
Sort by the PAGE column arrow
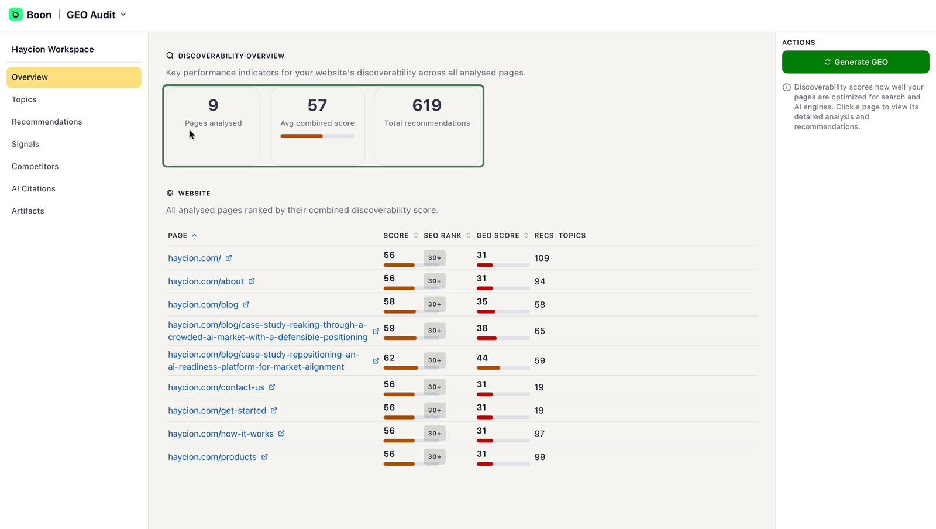pyautogui.click(x=194, y=236)
